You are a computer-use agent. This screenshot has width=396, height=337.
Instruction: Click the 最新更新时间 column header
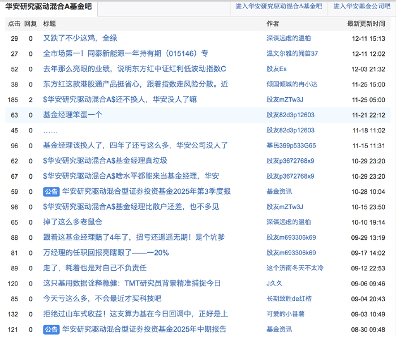pos(366,24)
